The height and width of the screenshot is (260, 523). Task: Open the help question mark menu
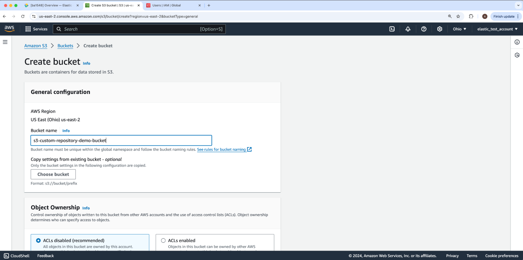[424, 29]
